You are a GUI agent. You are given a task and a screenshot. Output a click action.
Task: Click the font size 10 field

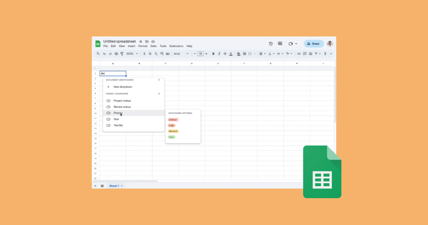tap(201, 54)
